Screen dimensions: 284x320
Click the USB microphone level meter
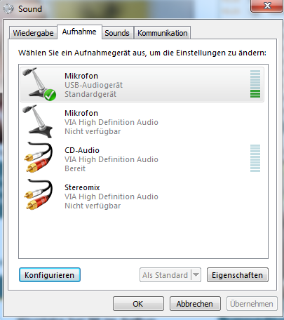(255, 84)
